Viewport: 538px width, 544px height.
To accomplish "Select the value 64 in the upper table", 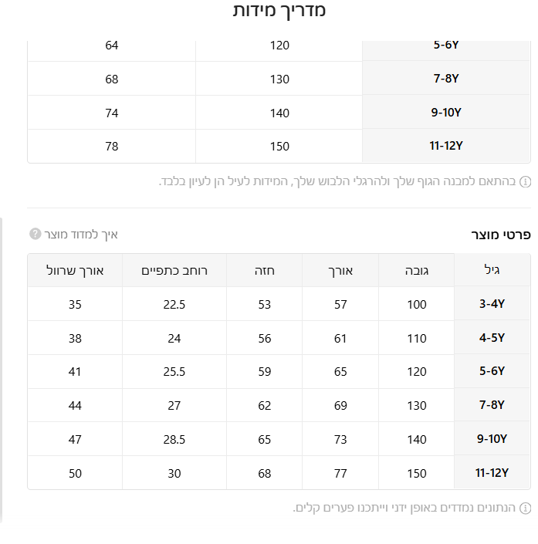I will (x=112, y=46).
